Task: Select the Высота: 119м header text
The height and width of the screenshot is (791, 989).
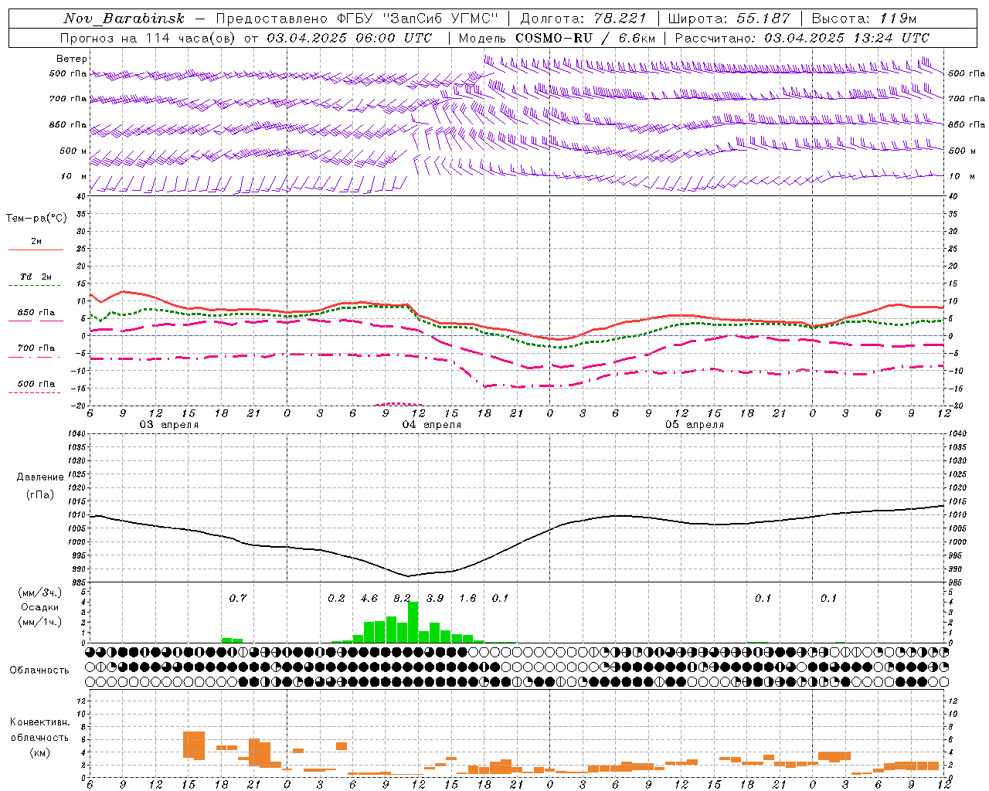Action: pos(864,19)
